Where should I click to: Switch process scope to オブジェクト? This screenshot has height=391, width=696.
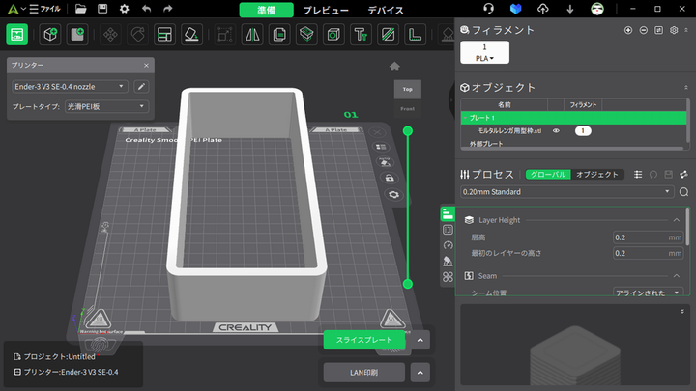pos(596,174)
